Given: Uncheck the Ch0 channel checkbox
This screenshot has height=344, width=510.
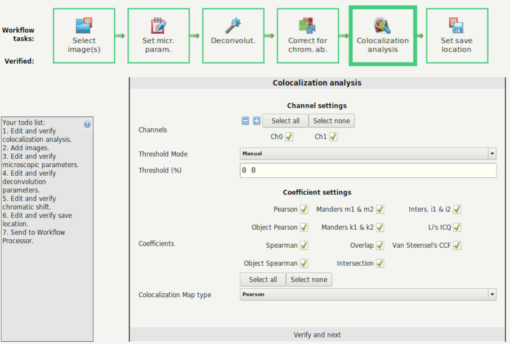Looking at the screenshot, I should 289,136.
